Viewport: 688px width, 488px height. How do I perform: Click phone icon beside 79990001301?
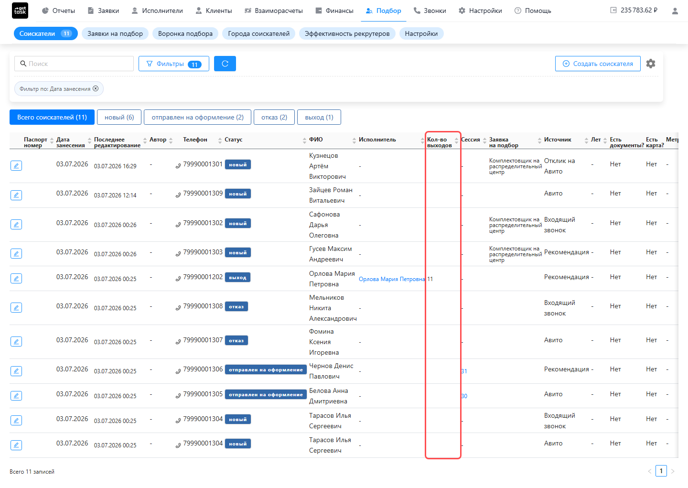point(178,165)
